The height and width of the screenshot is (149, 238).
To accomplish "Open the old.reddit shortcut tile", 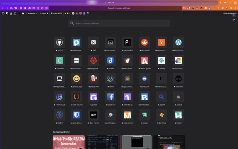I will [144, 42].
